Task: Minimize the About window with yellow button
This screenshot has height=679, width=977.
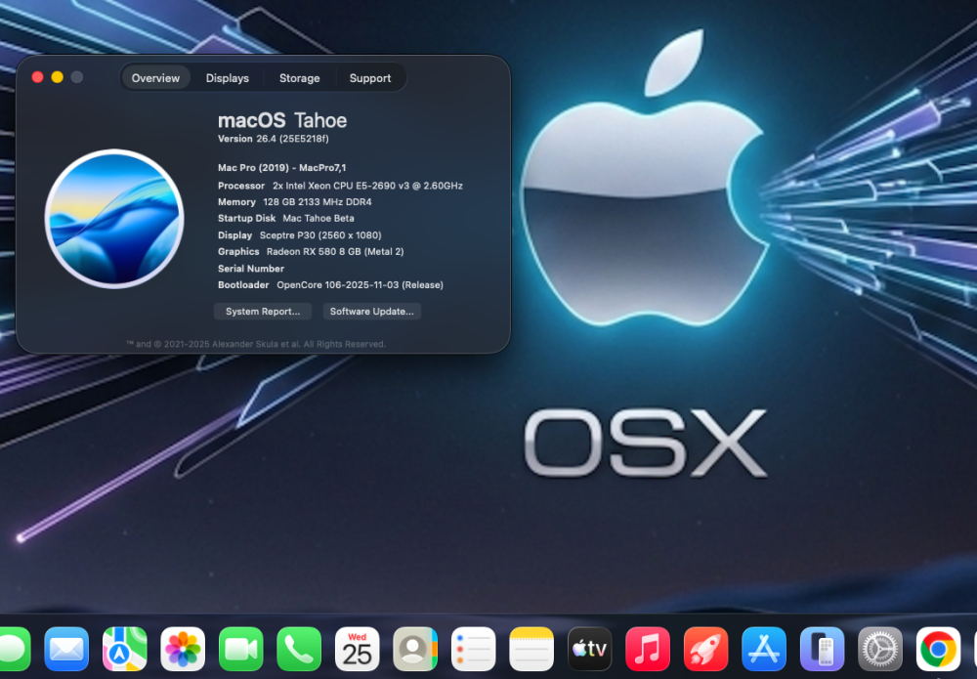Action: [58, 77]
